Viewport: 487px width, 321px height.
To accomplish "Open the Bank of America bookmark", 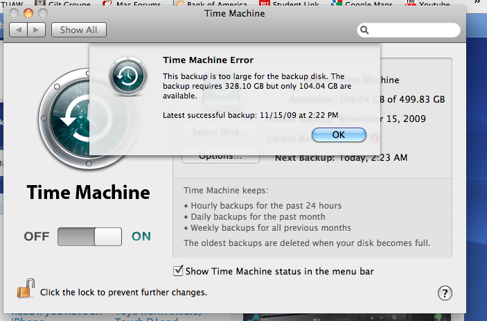I will (x=211, y=3).
